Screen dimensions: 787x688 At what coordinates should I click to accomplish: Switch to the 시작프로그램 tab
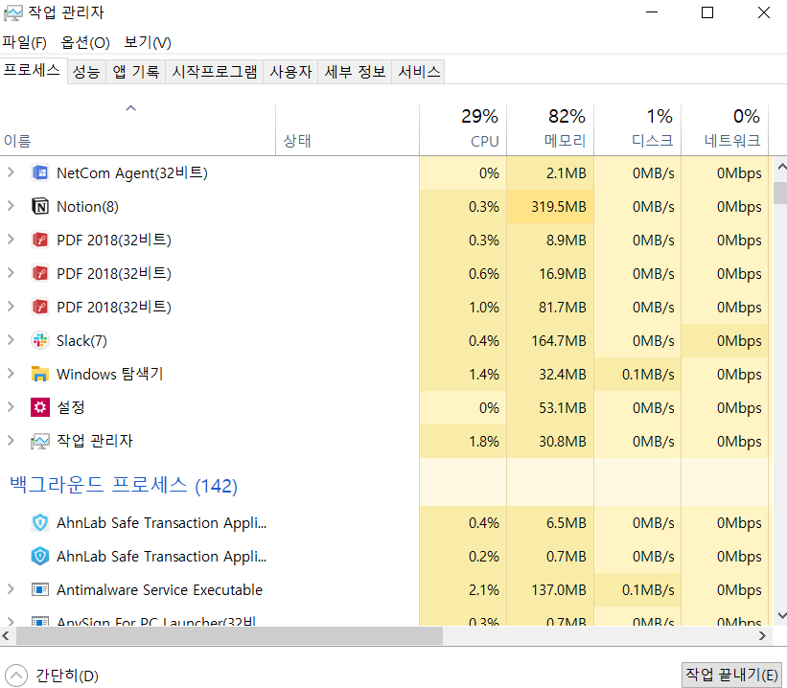click(x=215, y=72)
